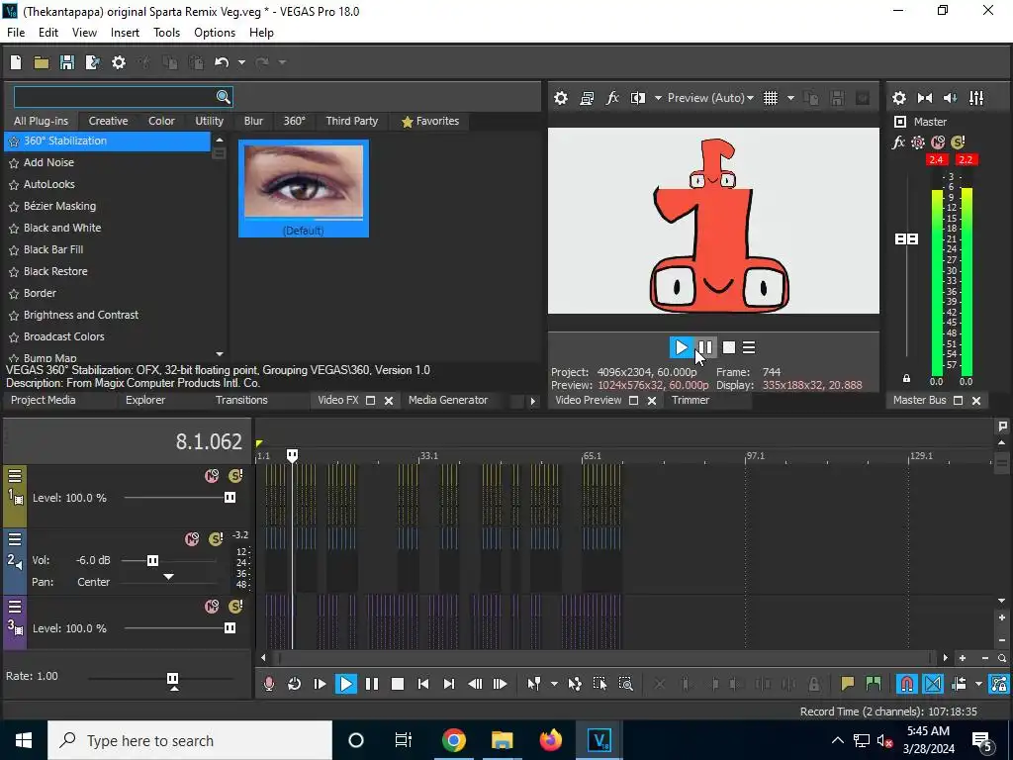Undo the last action
Screen dimensions: 1013x760
coord(222,62)
